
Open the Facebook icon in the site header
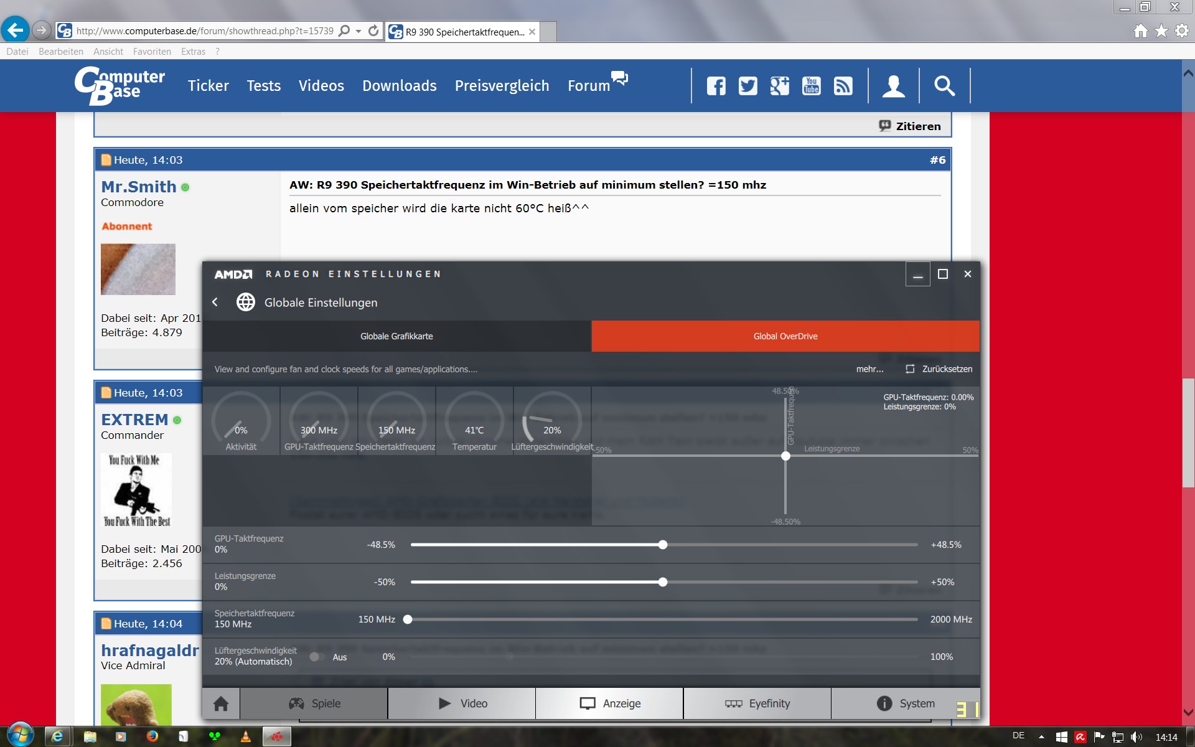[x=716, y=86]
